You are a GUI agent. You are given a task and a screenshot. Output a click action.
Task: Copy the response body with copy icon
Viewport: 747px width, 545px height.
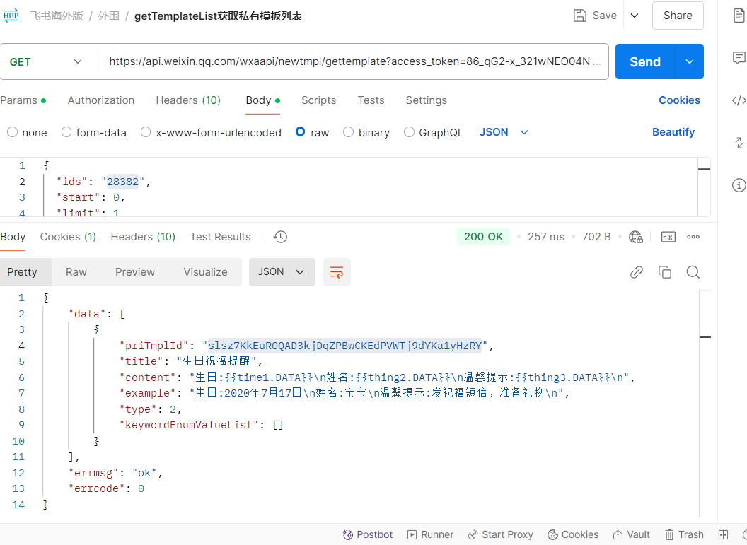(664, 272)
